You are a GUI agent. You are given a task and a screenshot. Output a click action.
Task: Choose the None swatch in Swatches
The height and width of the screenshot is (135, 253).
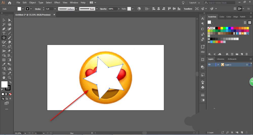[x=209, y=28]
